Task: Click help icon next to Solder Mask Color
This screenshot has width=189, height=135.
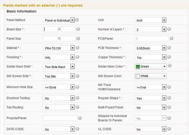Action: (x=170, y=65)
